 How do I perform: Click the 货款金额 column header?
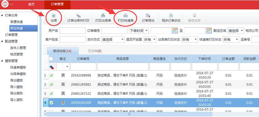(x=249, y=59)
